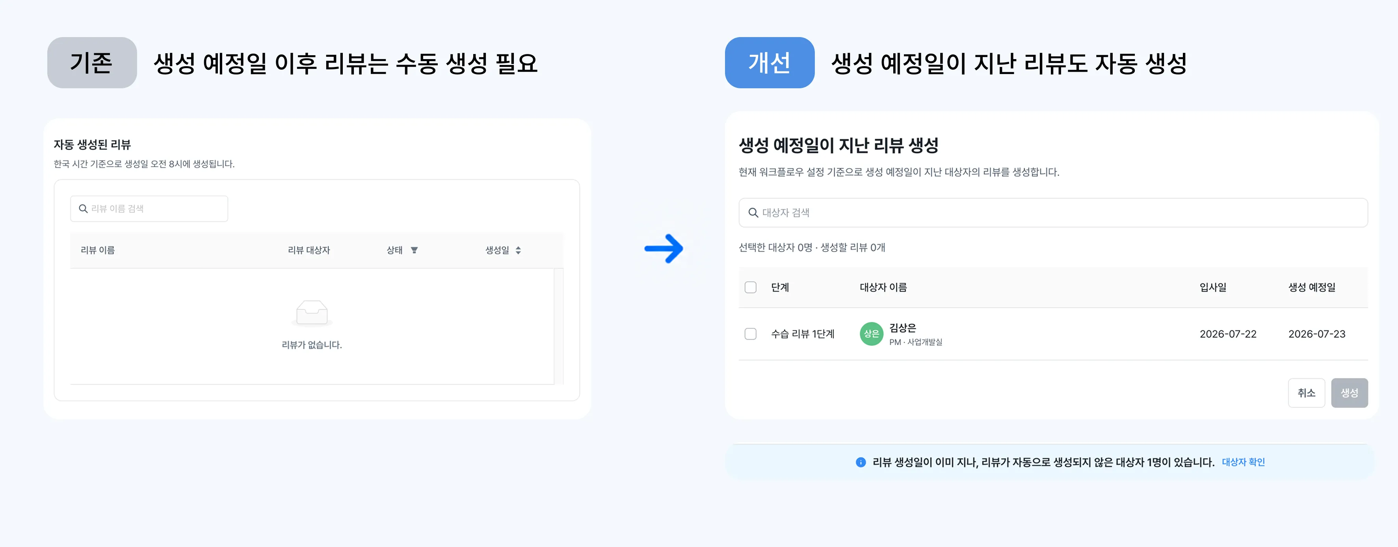Click the 기존 gray badge
This screenshot has width=1398, height=547.
pos(92,62)
